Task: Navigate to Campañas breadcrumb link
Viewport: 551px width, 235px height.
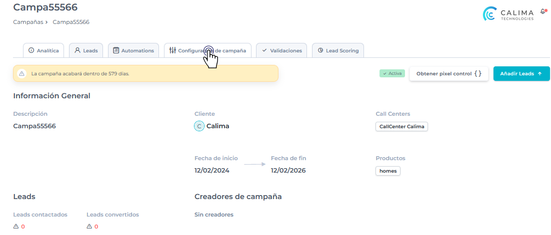Action: [27, 22]
